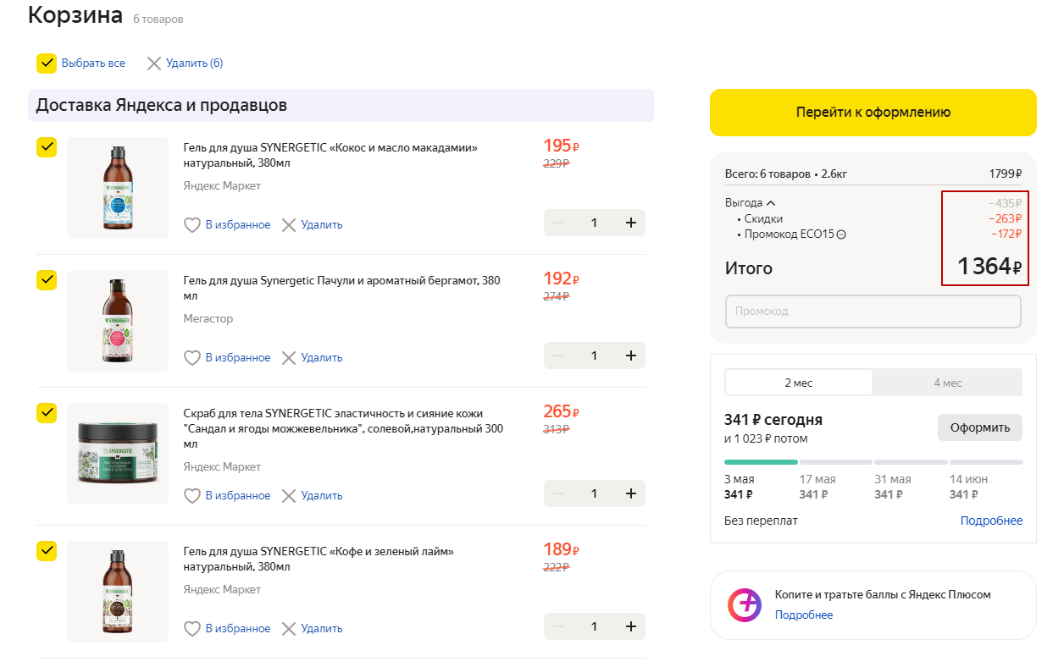
Task: Increase quantity of coconut macadamia gel
Action: [630, 223]
